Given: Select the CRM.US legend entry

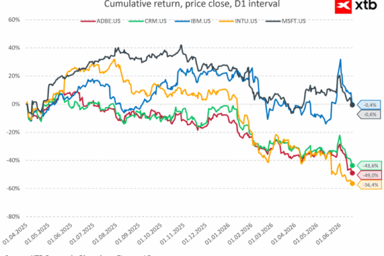Looking at the screenshot, I should pos(148,21).
